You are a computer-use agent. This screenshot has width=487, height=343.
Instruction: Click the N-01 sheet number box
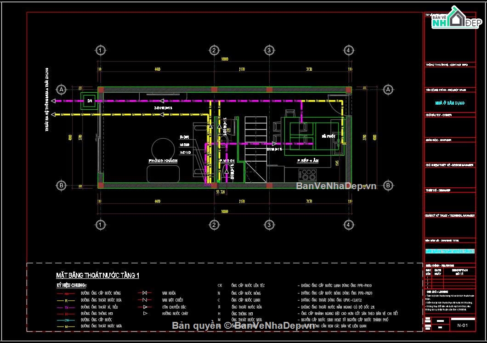click(x=463, y=325)
